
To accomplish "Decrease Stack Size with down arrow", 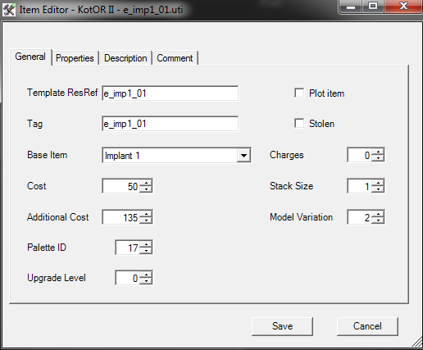I will pyautogui.click(x=378, y=189).
